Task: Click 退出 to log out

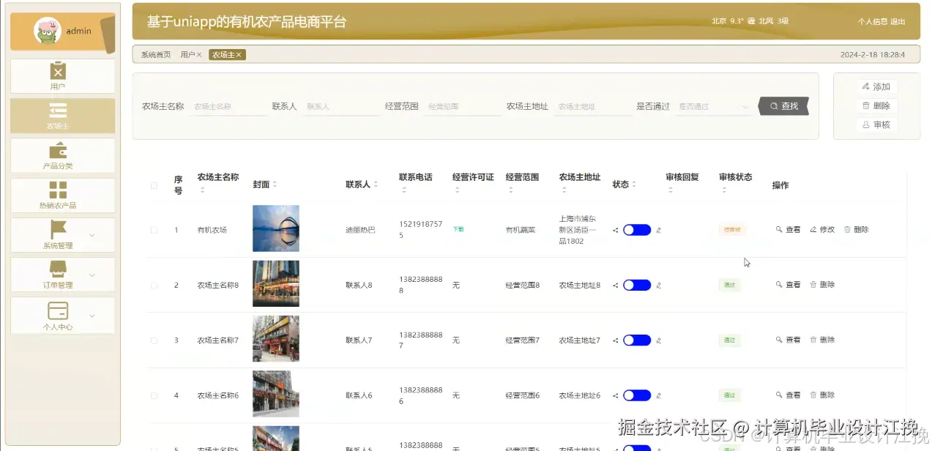Action: [x=898, y=22]
